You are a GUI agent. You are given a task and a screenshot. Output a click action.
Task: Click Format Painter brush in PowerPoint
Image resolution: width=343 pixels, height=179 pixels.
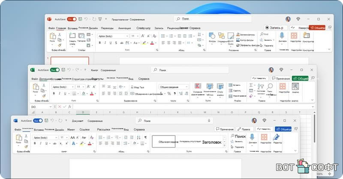pyautogui.click(x=60, y=45)
